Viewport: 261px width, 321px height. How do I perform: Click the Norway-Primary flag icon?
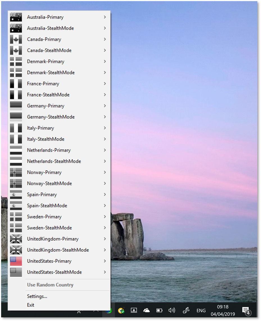[16, 172]
